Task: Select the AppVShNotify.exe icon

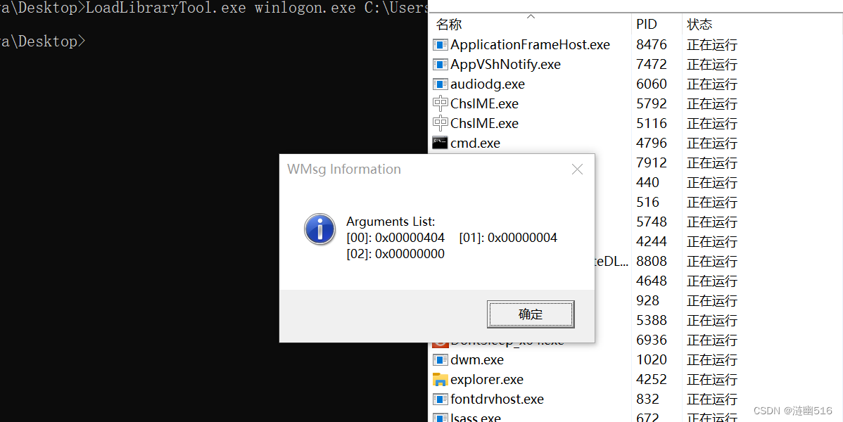Action: click(440, 65)
